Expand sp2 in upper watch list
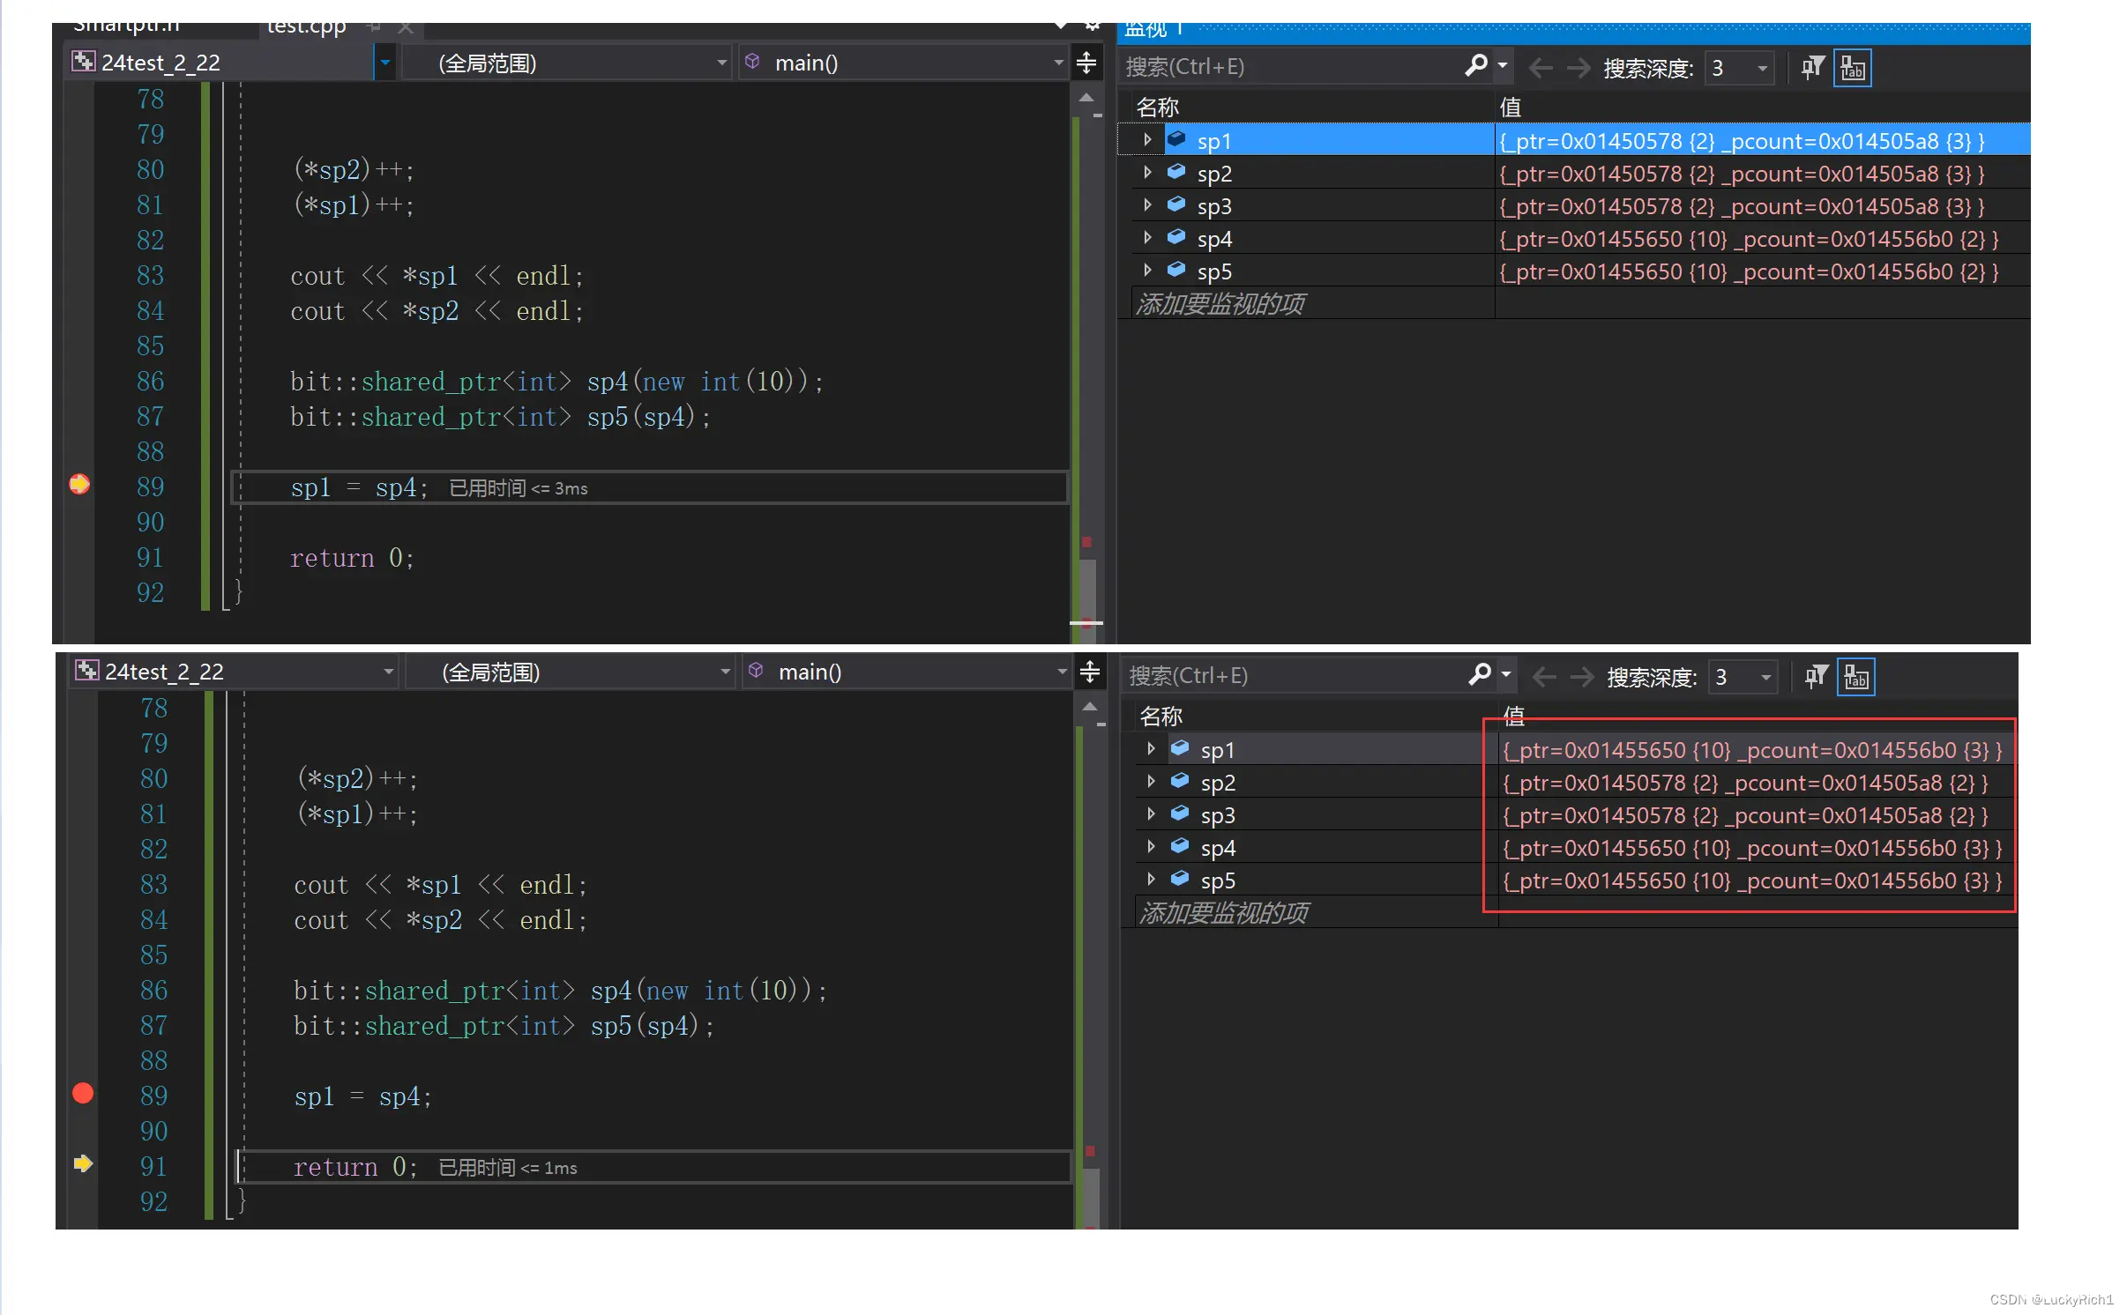This screenshot has width=2127, height=1315. coord(1147,173)
